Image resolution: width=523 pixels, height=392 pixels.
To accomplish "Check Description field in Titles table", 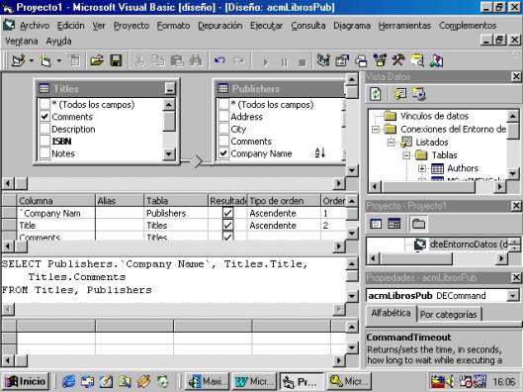I will coord(44,129).
